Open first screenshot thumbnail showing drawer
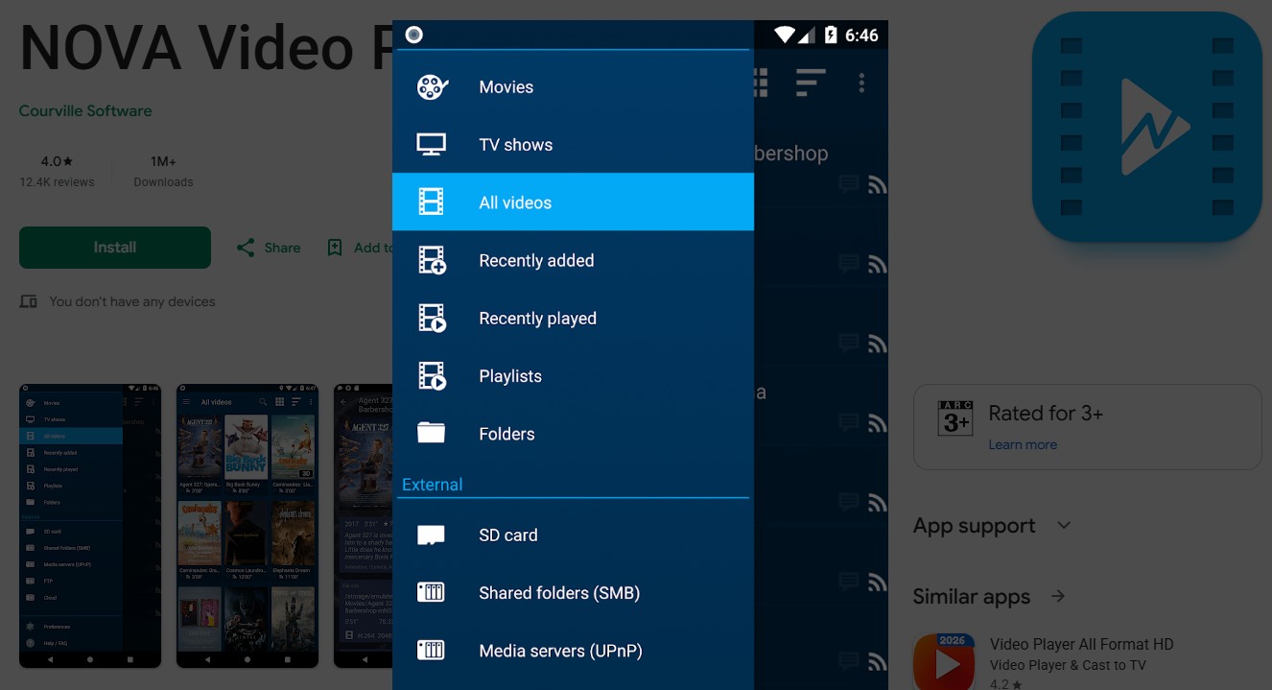The height and width of the screenshot is (690, 1272). 90,526
